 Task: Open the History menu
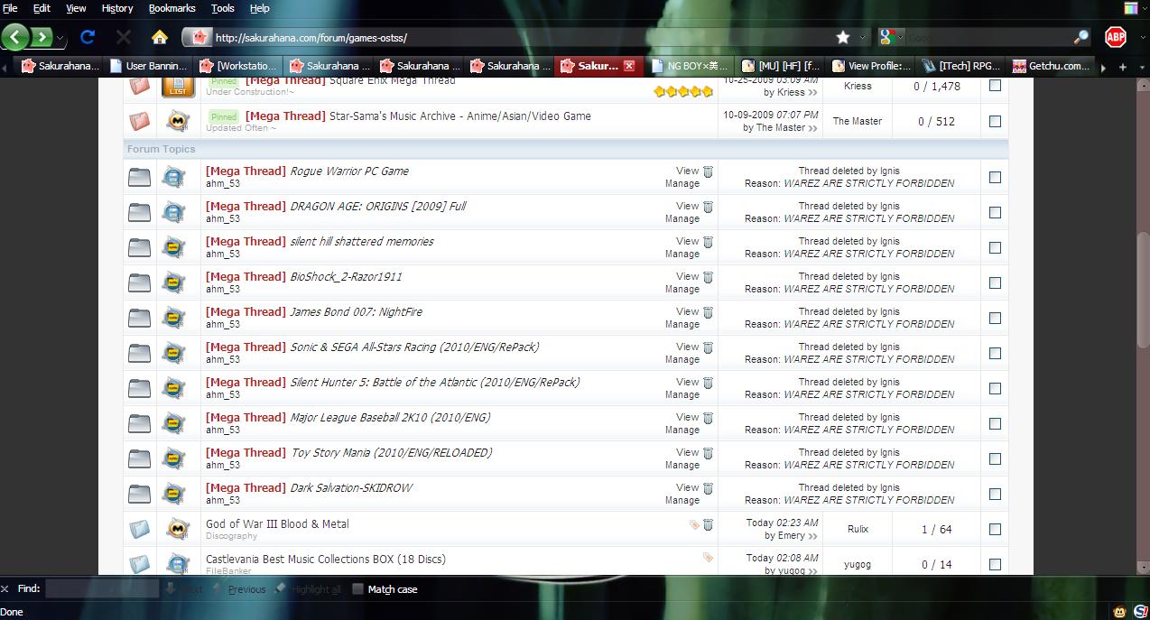click(117, 8)
